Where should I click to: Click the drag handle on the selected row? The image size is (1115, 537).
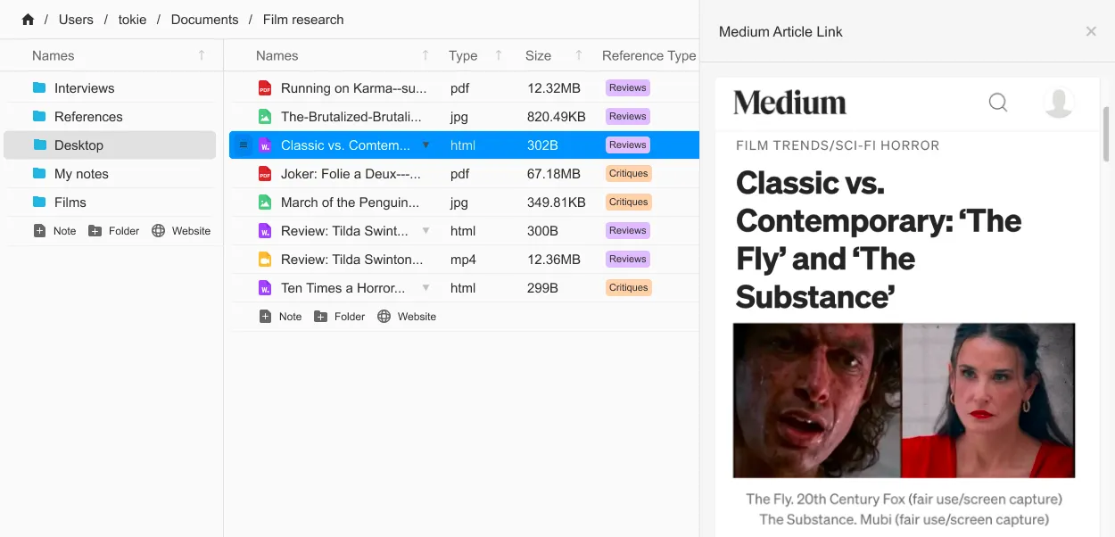(x=244, y=145)
